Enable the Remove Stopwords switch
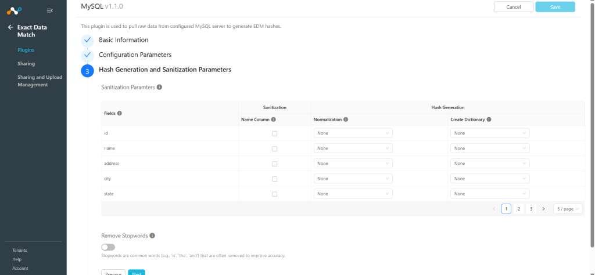This screenshot has height=275, width=595. (x=108, y=247)
